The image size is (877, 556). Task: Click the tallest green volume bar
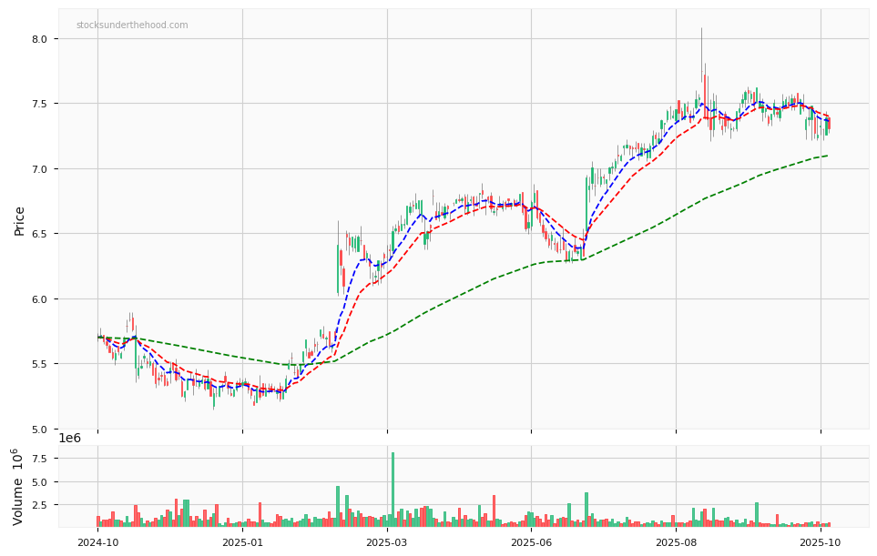coord(393,490)
